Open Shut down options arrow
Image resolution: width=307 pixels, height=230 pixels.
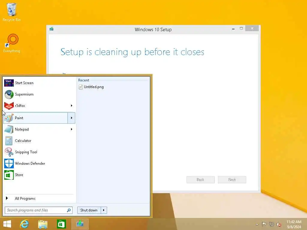[104, 210]
